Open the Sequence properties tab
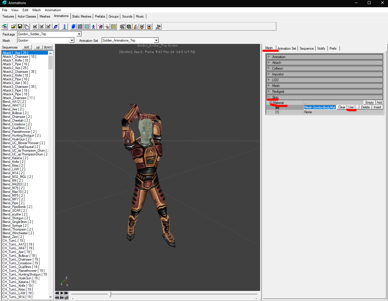The height and width of the screenshot is (301, 388). coord(306,49)
